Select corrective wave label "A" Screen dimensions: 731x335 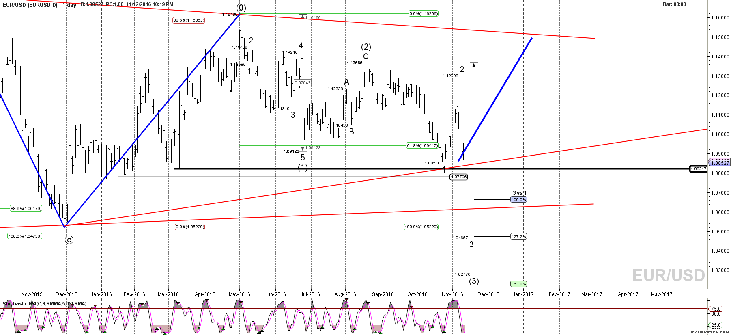[x=346, y=82]
